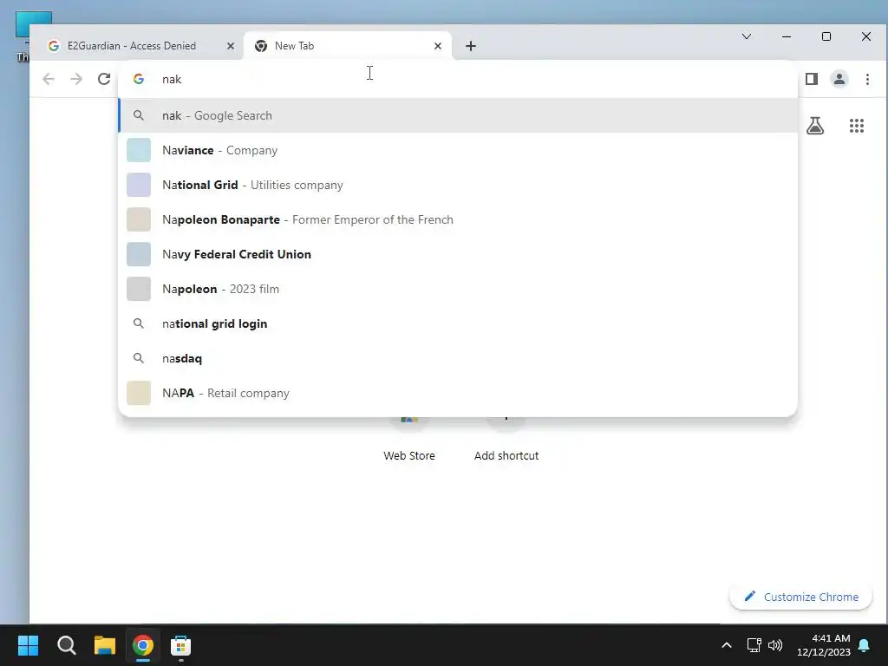
Task: Select the New Tab tab
Action: point(347,46)
